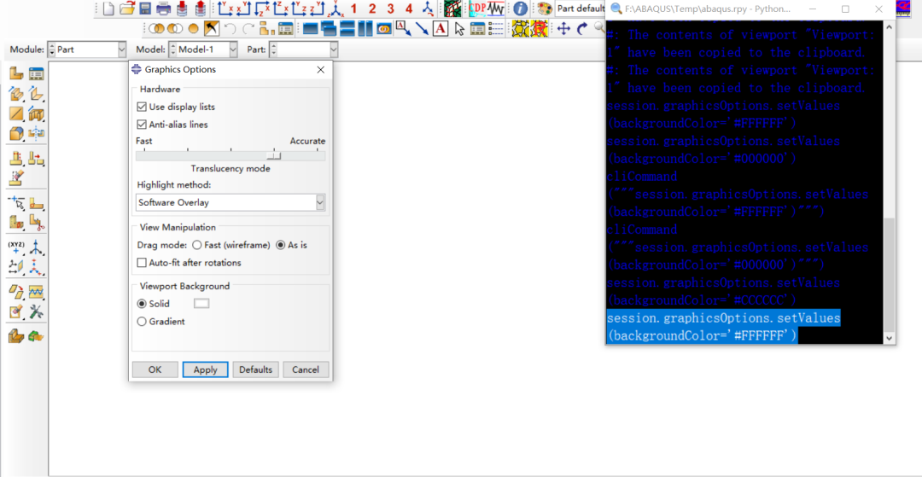Choose Gradient viewport background
The image size is (922, 477).
tap(141, 322)
